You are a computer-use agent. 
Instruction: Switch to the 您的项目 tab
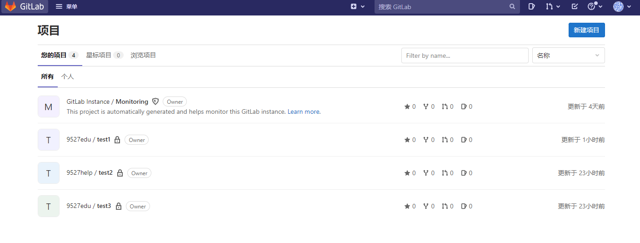60,55
